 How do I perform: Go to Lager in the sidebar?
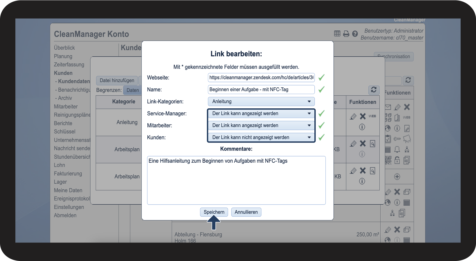tap(60, 182)
